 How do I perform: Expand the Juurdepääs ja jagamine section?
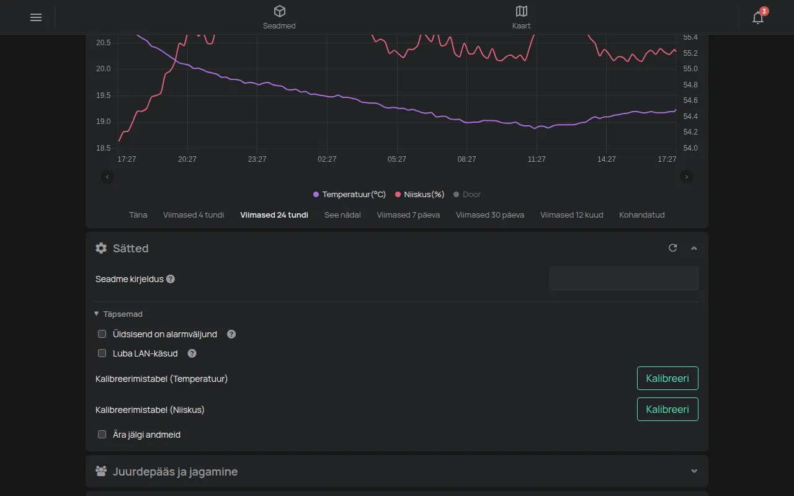tap(694, 471)
